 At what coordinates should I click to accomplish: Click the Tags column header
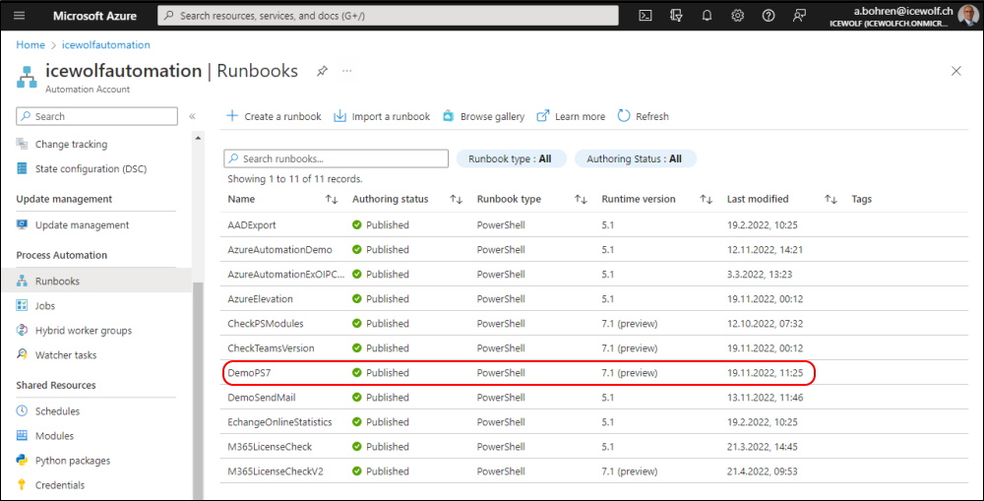point(862,199)
